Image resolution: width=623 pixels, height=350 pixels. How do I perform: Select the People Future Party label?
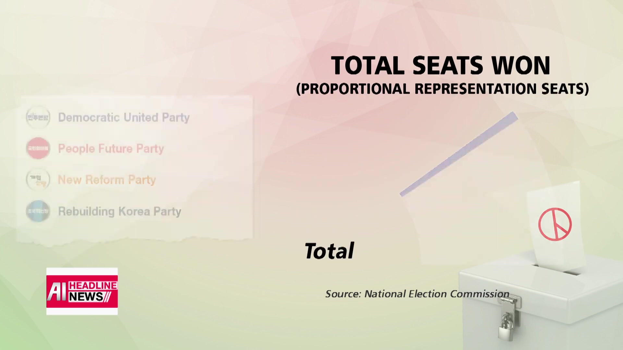click(x=111, y=149)
